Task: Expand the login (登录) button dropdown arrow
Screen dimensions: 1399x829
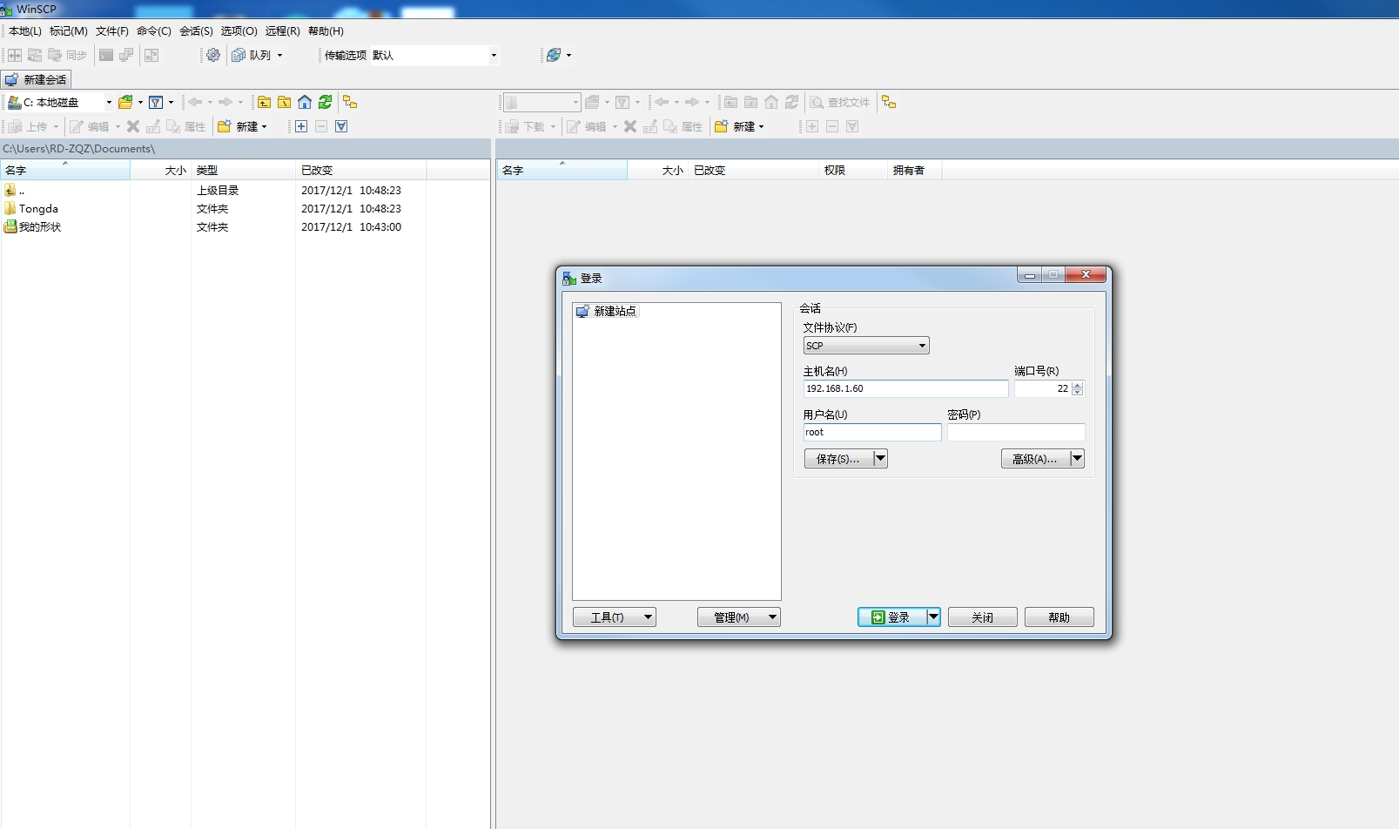Action: point(933,617)
